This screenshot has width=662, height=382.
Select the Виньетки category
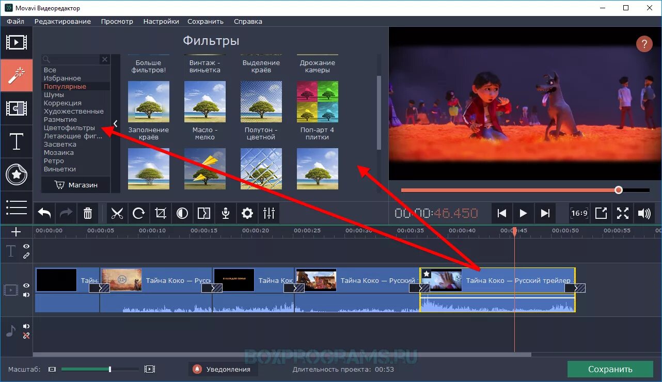click(x=60, y=169)
